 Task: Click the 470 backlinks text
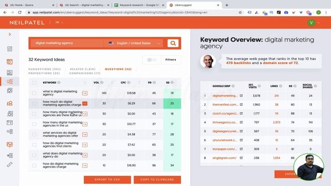(238, 63)
